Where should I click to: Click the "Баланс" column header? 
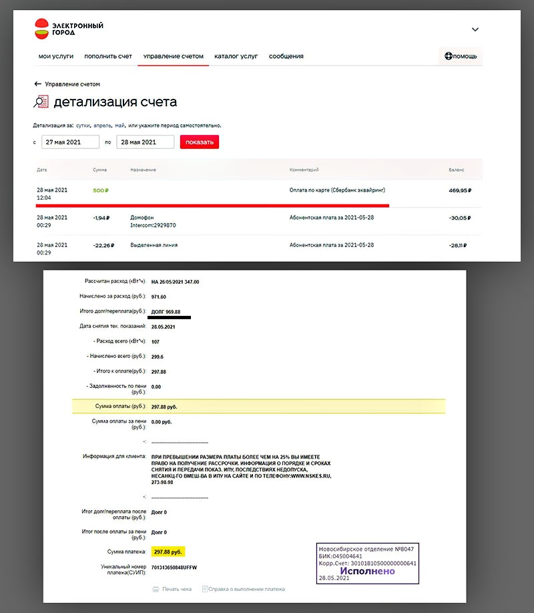(x=456, y=170)
